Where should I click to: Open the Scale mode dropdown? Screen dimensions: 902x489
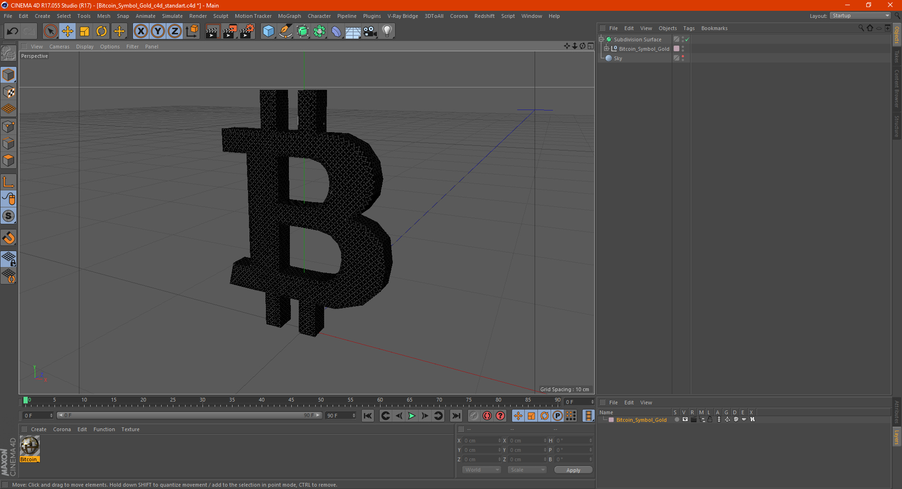pyautogui.click(x=527, y=470)
